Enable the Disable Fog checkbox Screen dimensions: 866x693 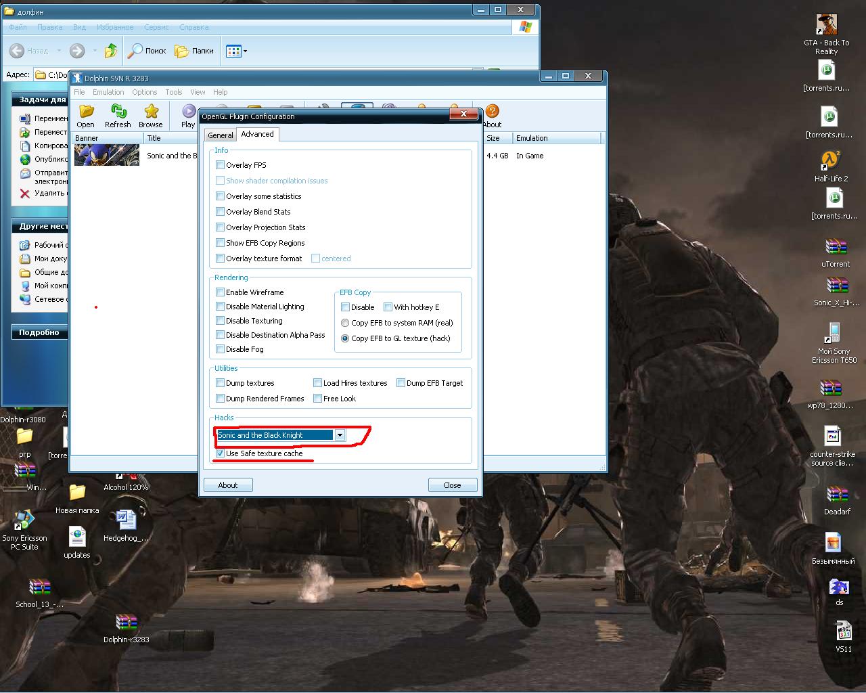[220, 349]
